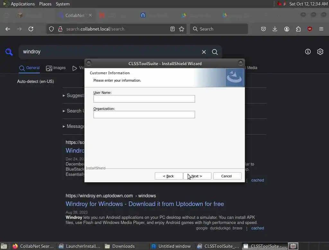Click the search engine logo icon

click(9, 52)
